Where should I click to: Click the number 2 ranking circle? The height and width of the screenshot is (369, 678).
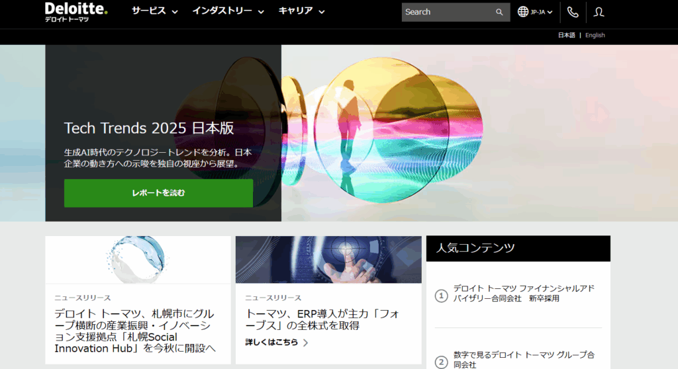[x=441, y=362]
